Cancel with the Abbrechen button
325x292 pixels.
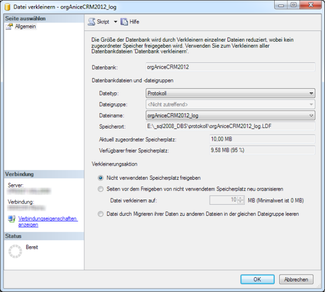pos(296,279)
